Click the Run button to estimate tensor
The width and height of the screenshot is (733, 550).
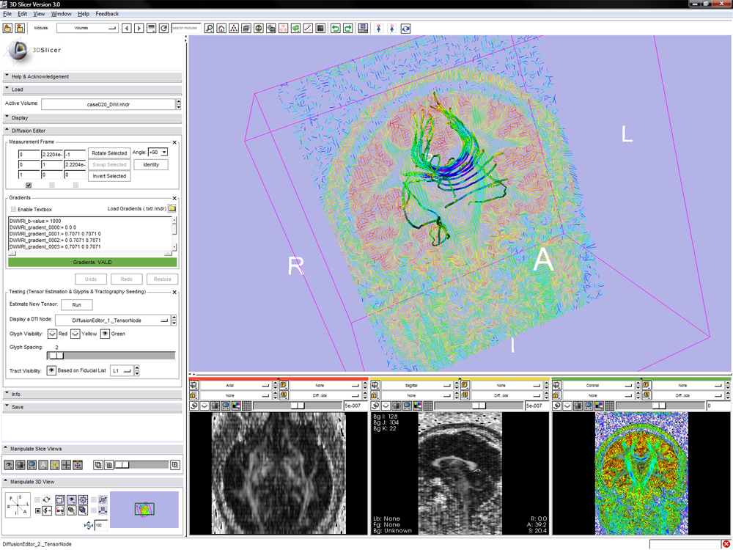click(76, 304)
